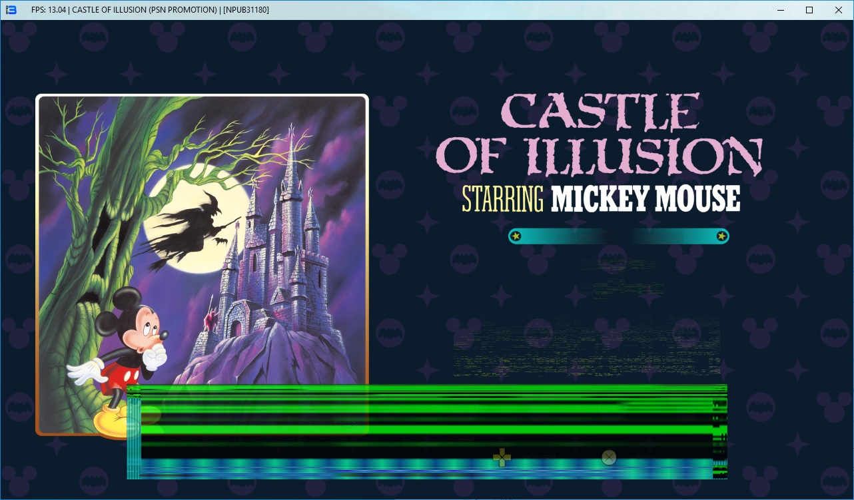Click the window title text showing FPS
The width and height of the screenshot is (854, 500).
pos(150,10)
